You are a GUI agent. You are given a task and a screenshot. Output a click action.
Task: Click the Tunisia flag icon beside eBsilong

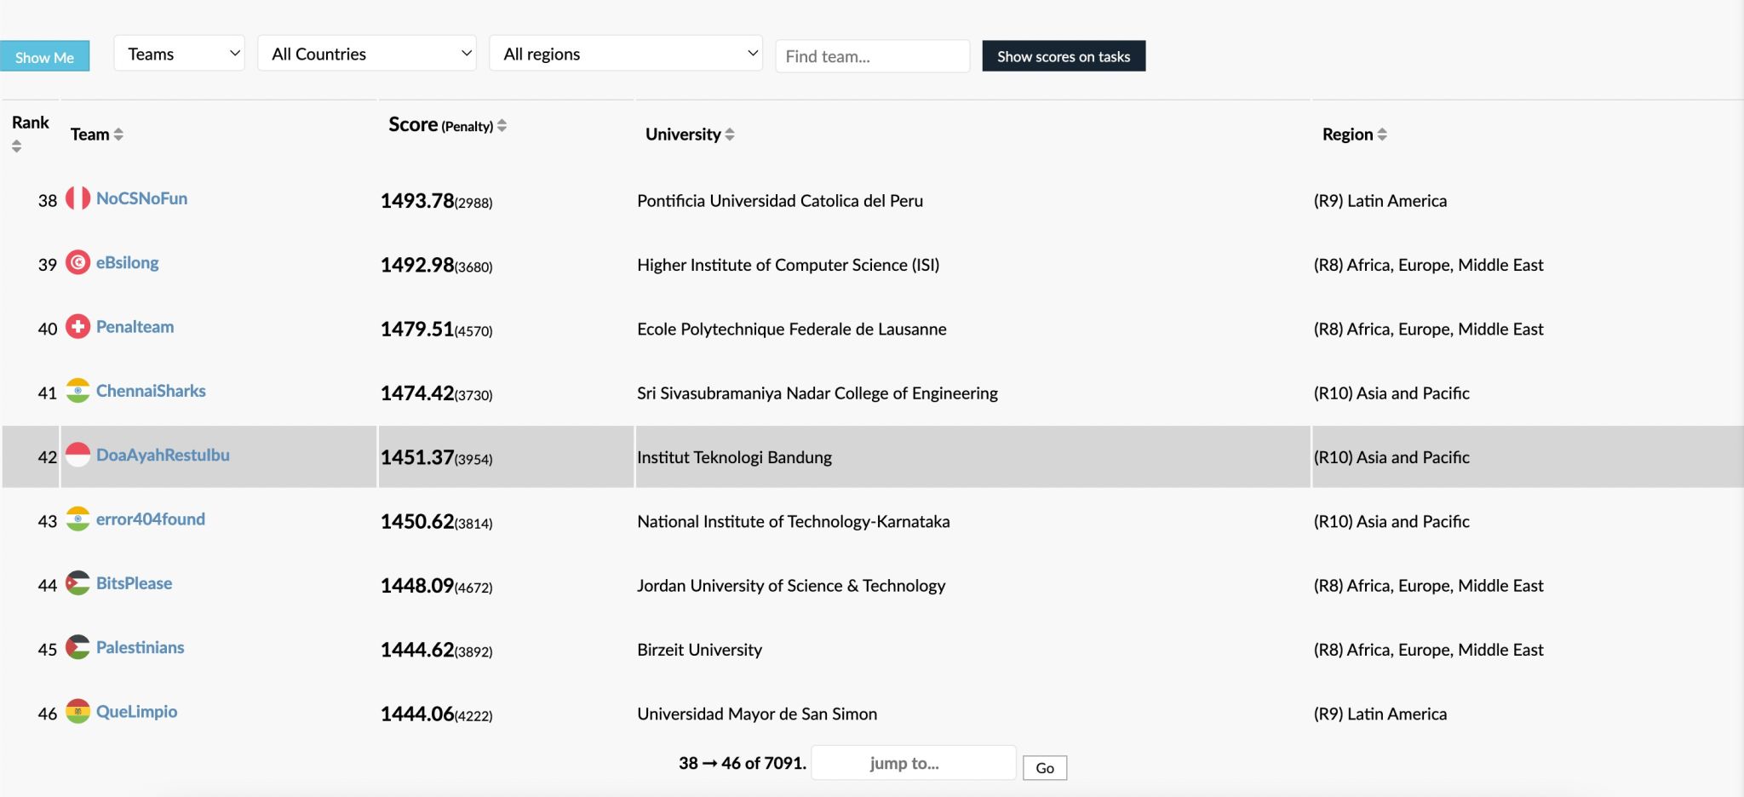pos(77,263)
